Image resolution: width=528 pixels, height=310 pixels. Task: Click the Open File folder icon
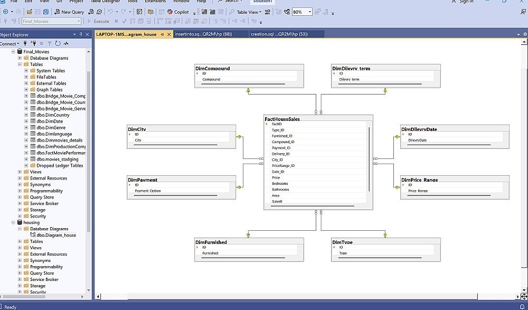tap(29, 12)
